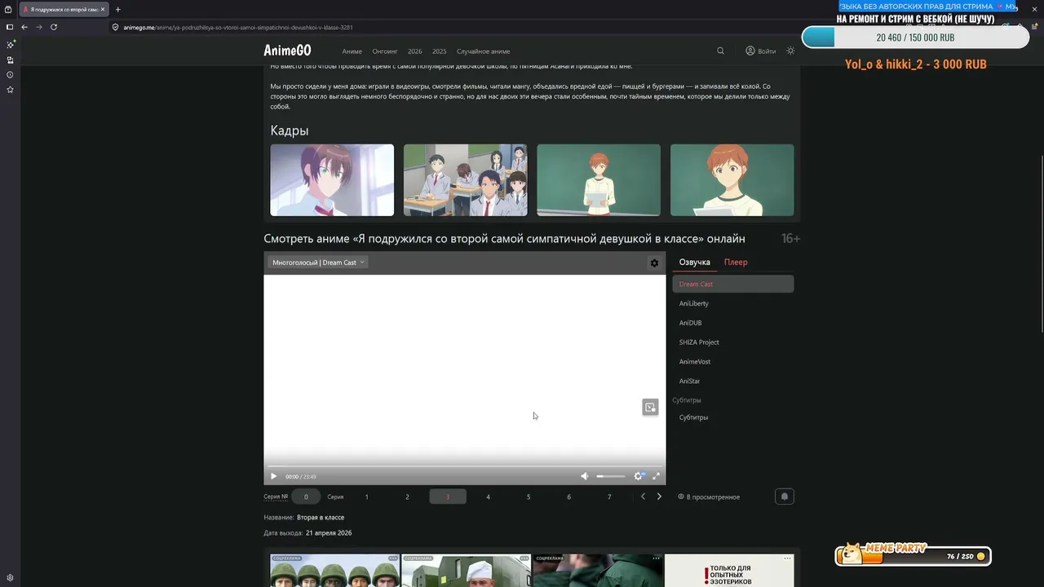Open the Аниме menu item
Viewport: 1044px width, 587px height.
pos(352,51)
